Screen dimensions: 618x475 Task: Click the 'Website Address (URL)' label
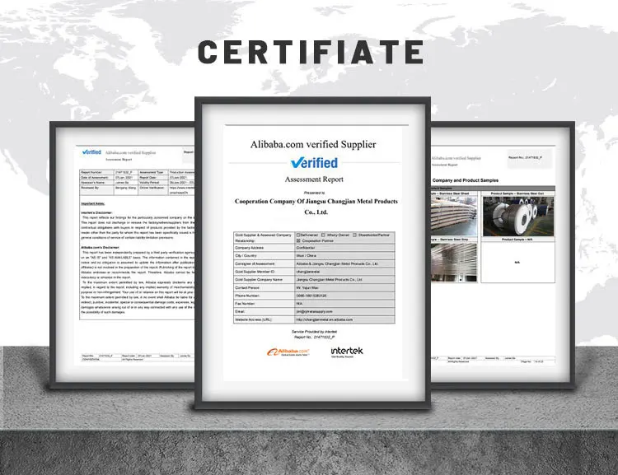pyautogui.click(x=254, y=319)
